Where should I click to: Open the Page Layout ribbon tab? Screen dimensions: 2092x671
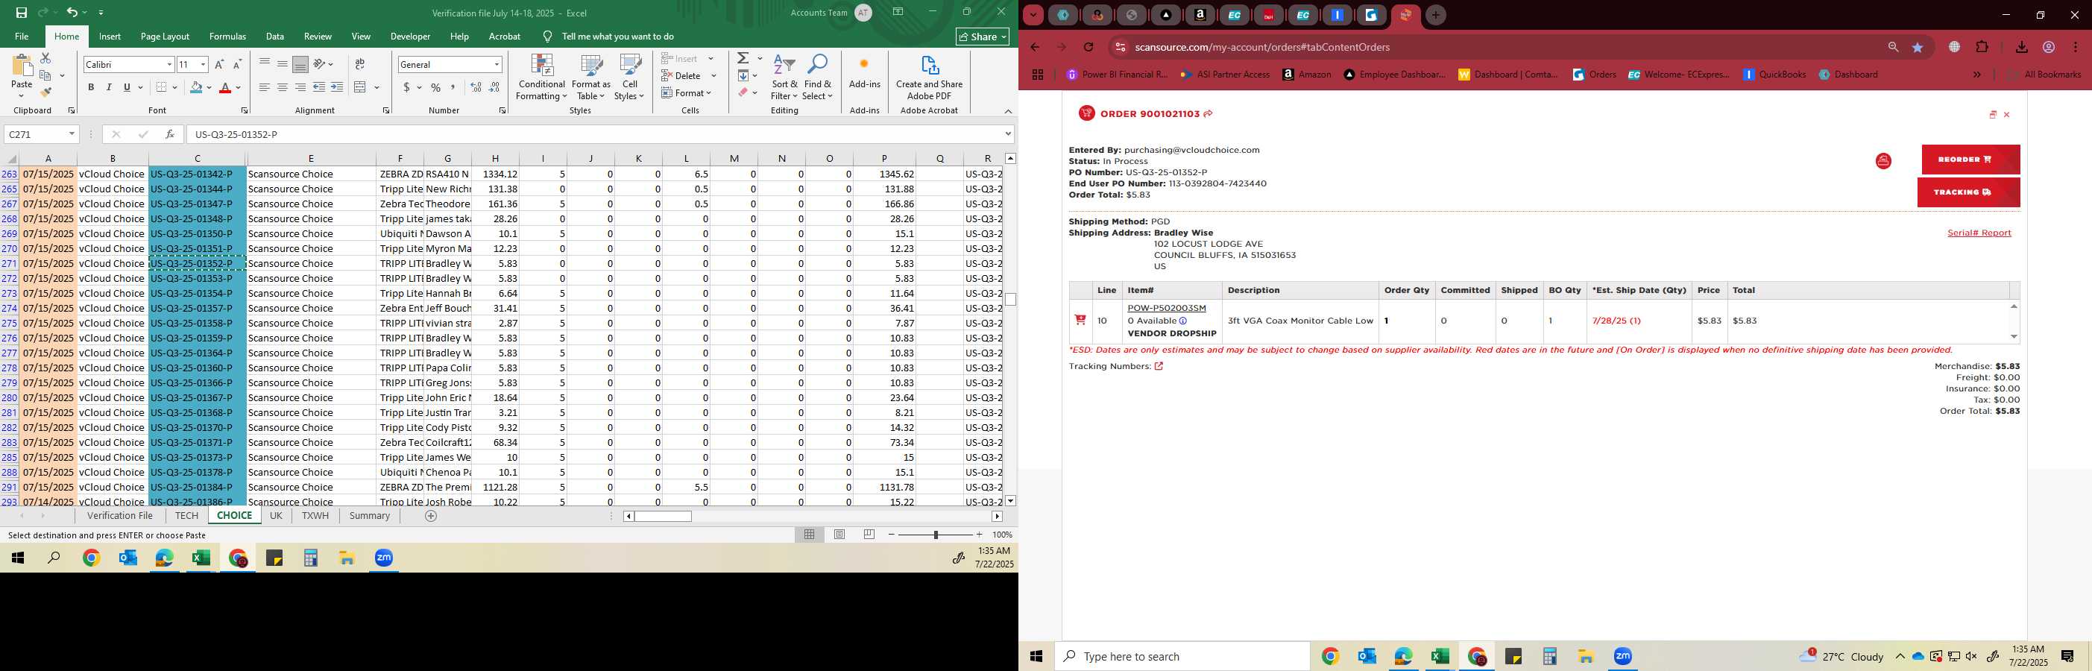(x=165, y=37)
